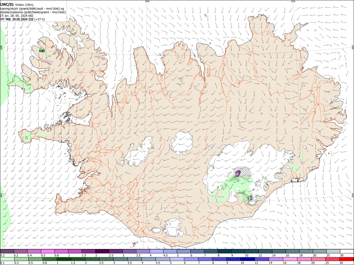354x265 pixels.
Task: Click the '0.6' precipitation value on the Westfjords
Action: [41, 51]
